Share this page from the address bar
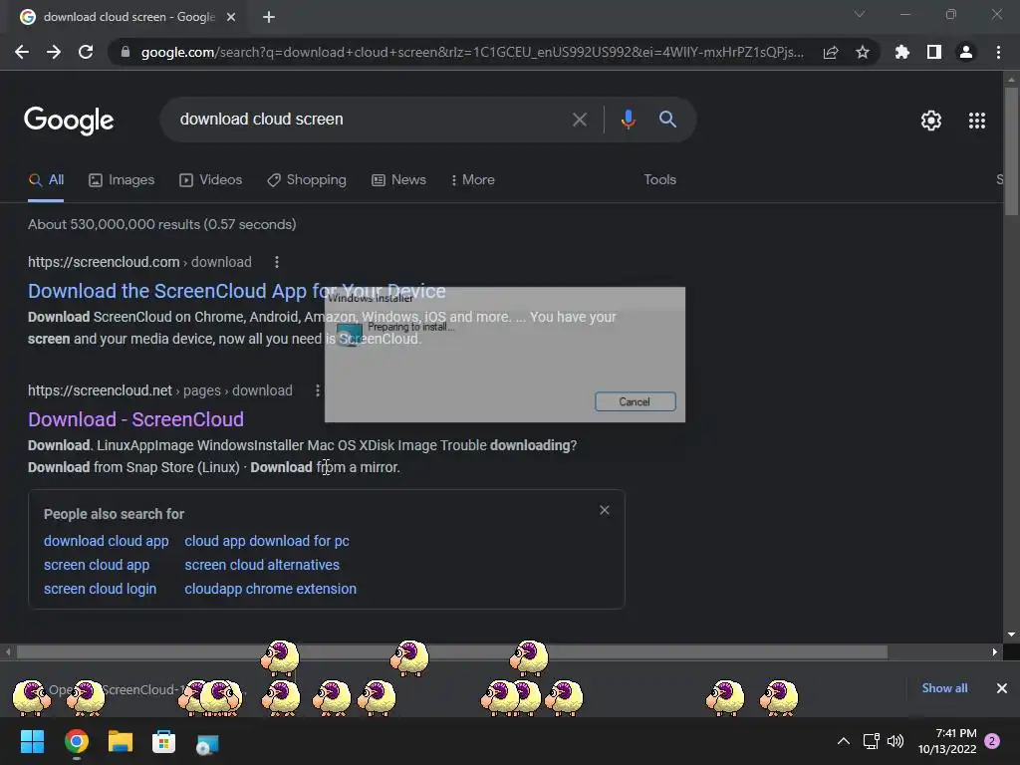Screen dimensions: 1020x765 (831, 52)
